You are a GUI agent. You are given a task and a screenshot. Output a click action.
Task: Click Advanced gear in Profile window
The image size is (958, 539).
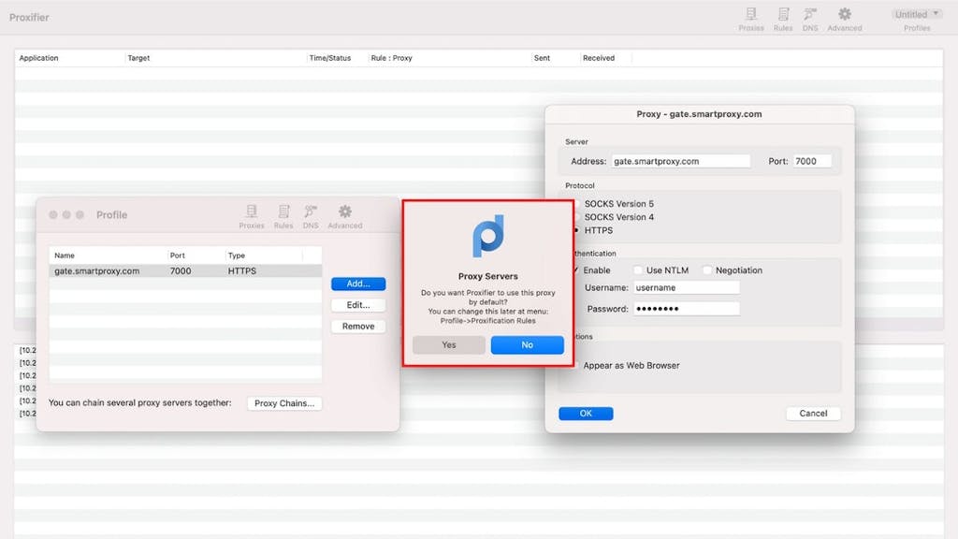point(344,216)
